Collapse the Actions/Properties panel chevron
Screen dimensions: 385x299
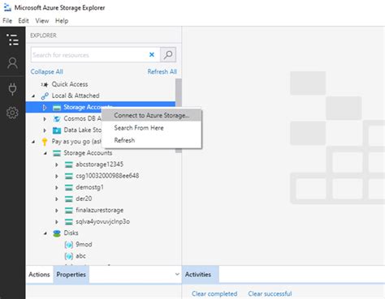(177, 274)
